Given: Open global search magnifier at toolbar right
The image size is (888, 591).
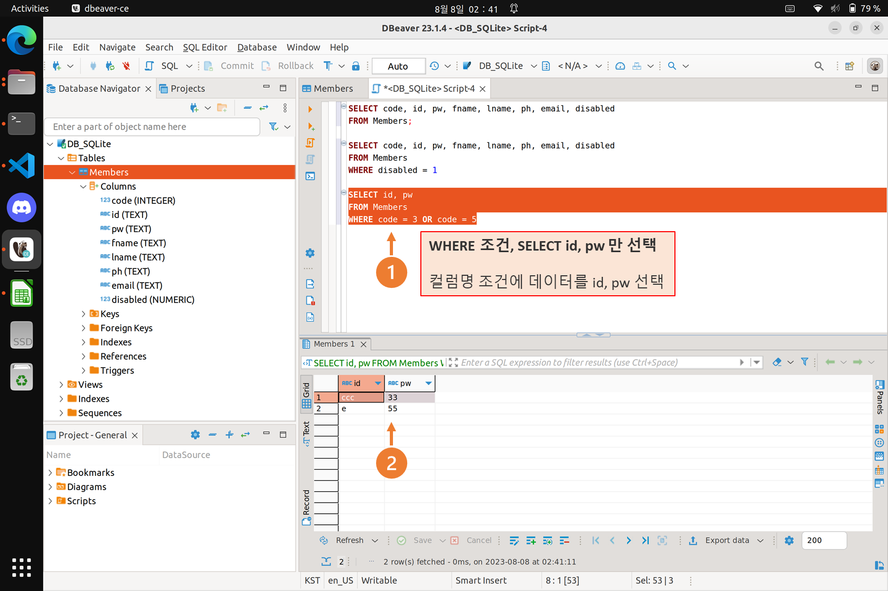Looking at the screenshot, I should (x=819, y=66).
